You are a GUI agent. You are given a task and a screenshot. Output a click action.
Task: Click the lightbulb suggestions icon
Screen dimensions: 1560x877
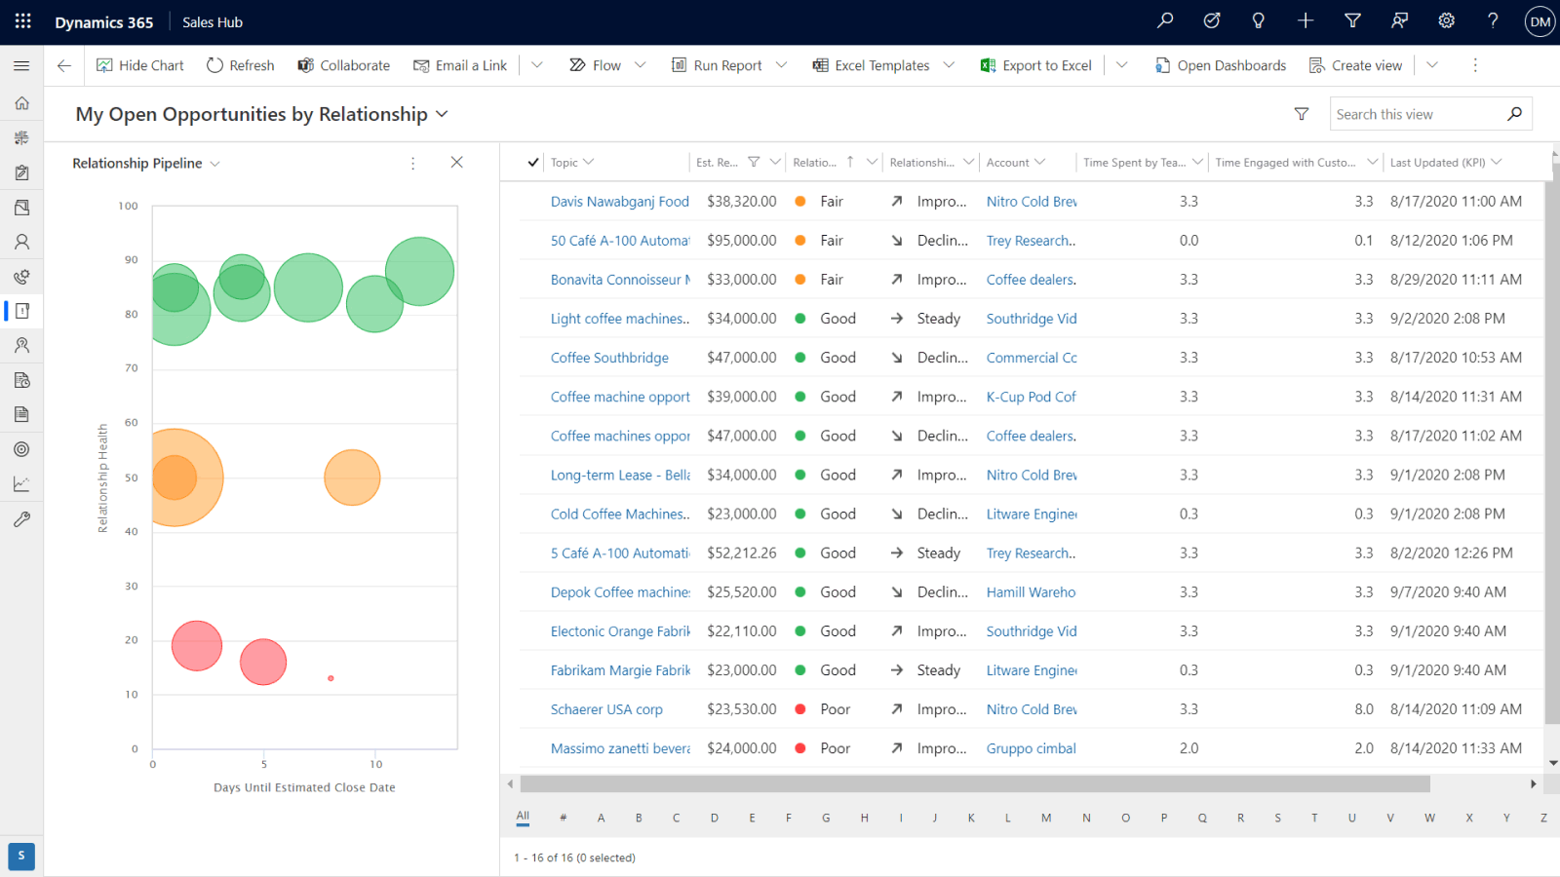(1258, 20)
